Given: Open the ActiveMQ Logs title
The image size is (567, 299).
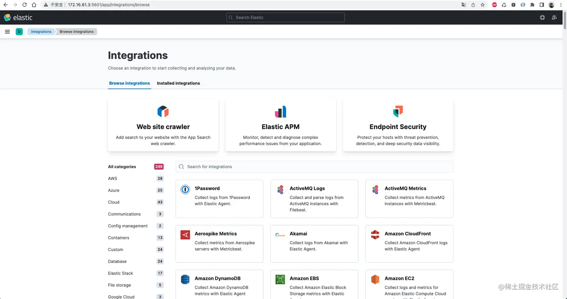Looking at the screenshot, I should pyautogui.click(x=307, y=188).
